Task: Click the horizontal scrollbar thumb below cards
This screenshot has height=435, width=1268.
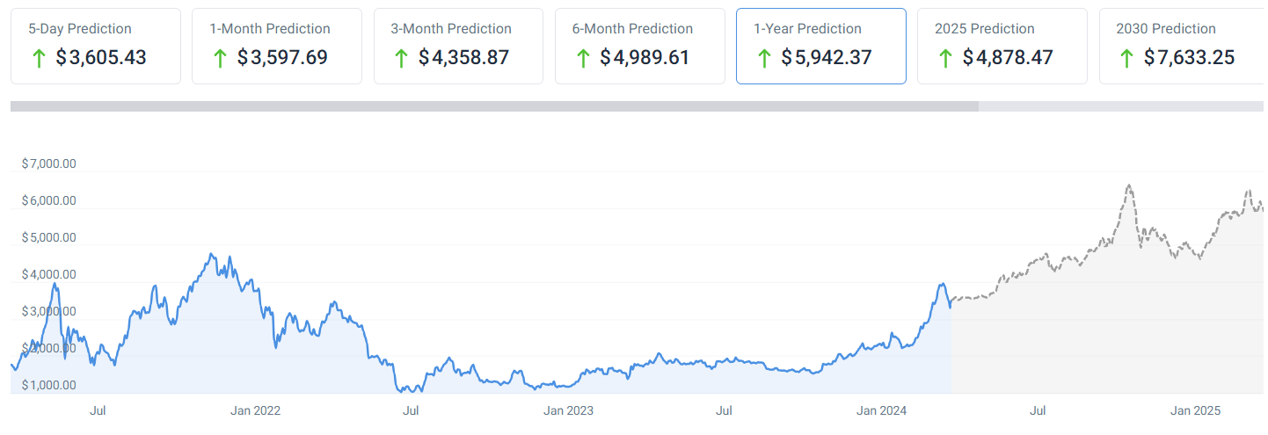Action: coord(494,106)
